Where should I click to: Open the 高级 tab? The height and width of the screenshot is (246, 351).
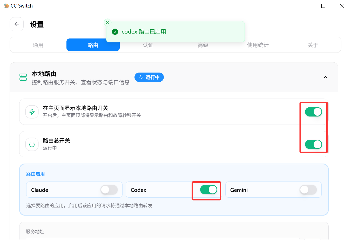pyautogui.click(x=203, y=45)
